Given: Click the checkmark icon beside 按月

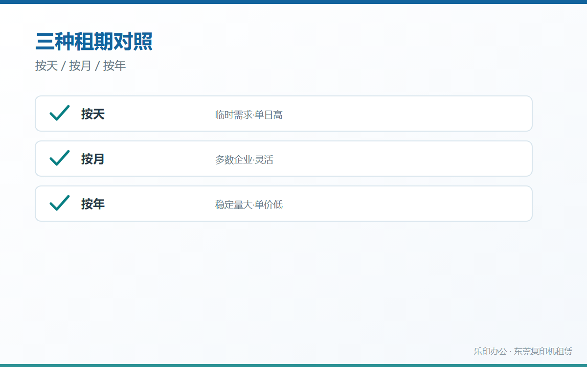Looking at the screenshot, I should [x=60, y=159].
